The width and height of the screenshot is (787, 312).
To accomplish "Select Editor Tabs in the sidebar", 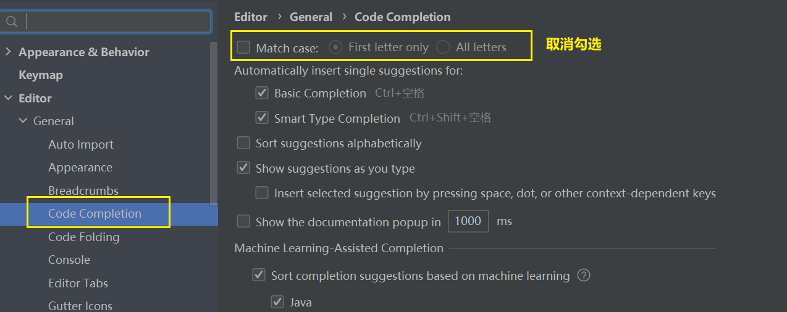I will coord(78,283).
